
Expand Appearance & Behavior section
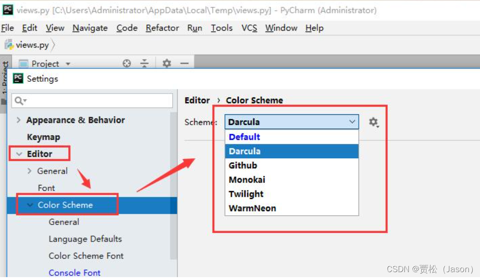pyautogui.click(x=19, y=120)
